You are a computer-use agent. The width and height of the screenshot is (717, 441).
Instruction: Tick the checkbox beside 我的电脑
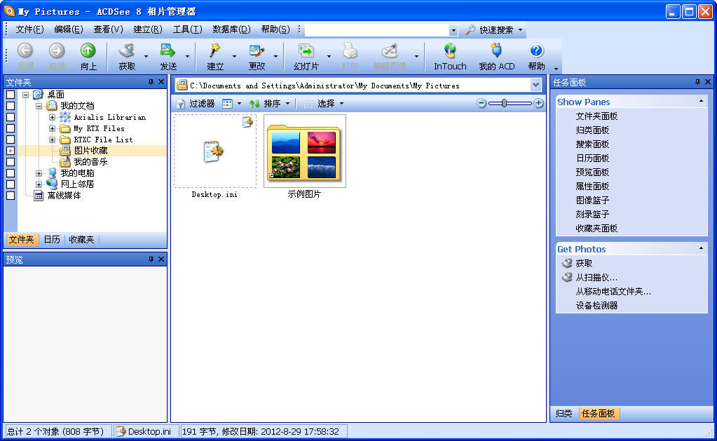[11, 173]
